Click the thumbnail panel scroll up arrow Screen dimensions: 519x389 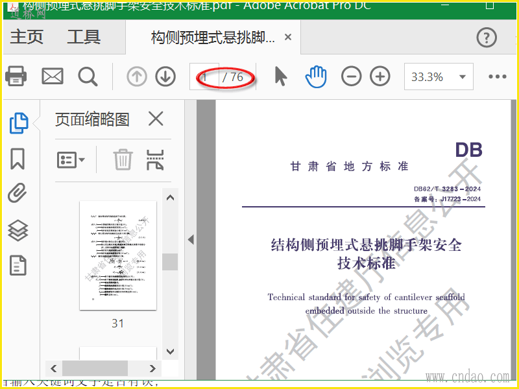tap(170, 198)
